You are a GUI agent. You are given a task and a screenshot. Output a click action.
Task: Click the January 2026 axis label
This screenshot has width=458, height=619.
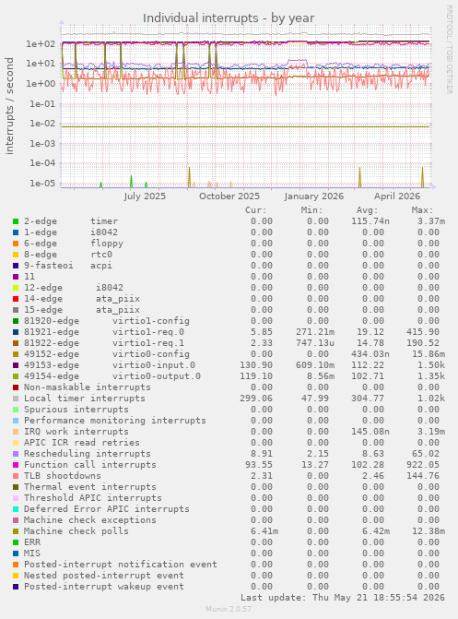[314, 196]
